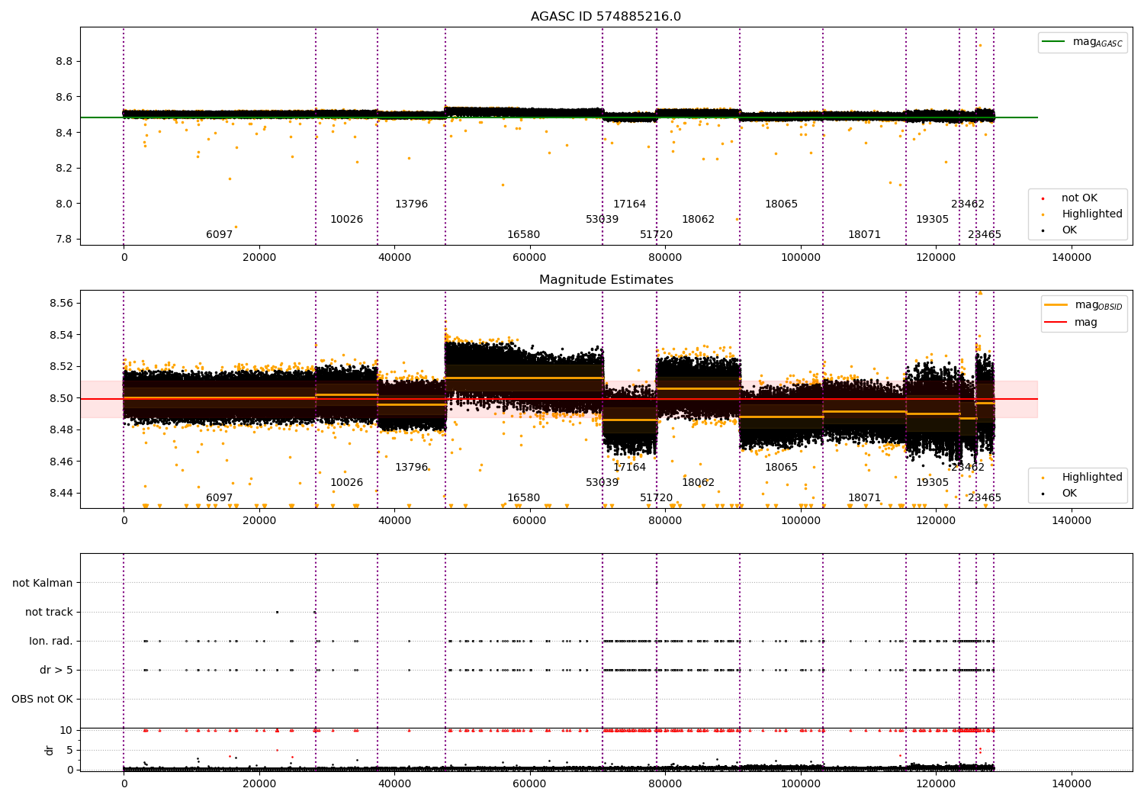Click observation label 23465 in top plot
Screen dimensions: 1144x801
point(984,235)
